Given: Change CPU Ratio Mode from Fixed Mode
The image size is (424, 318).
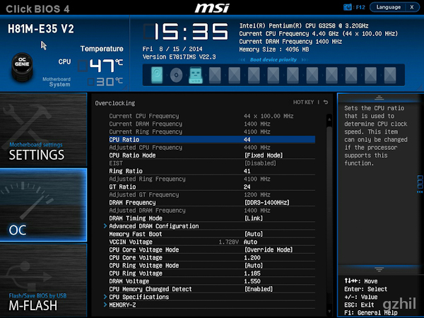Looking at the screenshot, I should (264, 155).
